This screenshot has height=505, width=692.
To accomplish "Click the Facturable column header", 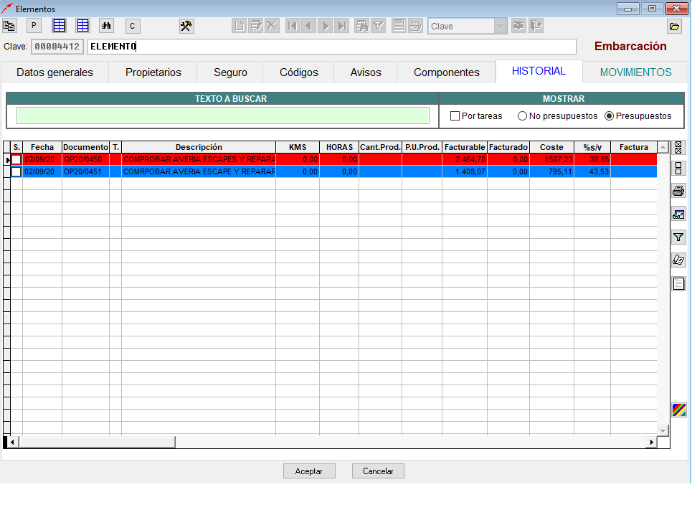I will pos(464,147).
